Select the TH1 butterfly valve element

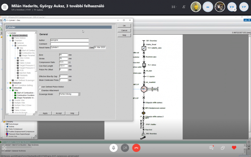click(x=143, y=48)
